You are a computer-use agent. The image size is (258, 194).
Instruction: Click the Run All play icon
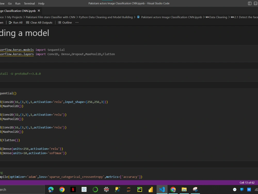(10, 23)
